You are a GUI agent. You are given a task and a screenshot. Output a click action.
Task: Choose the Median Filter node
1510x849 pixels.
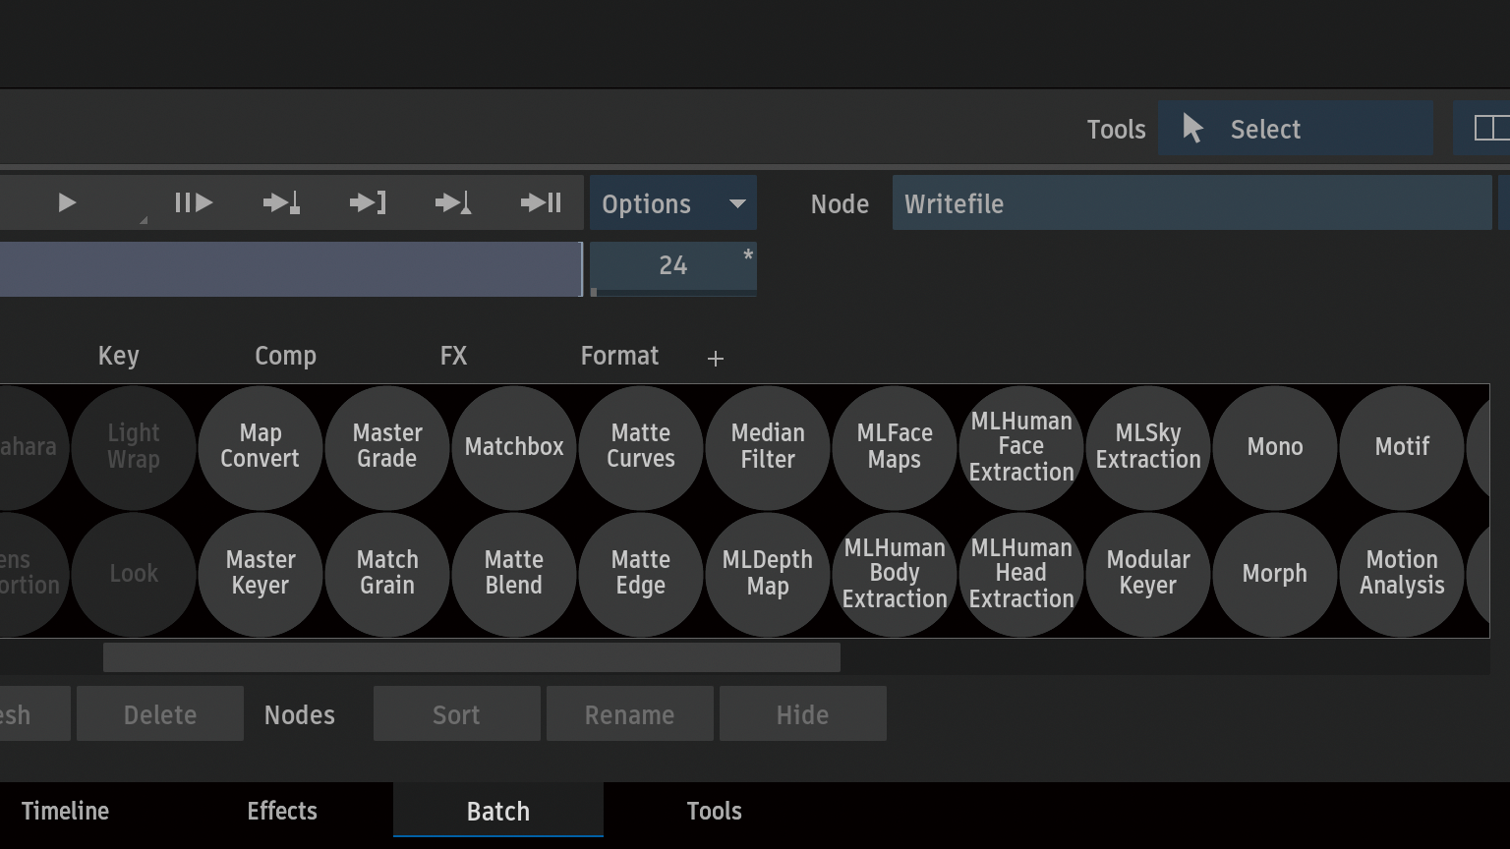coord(768,447)
